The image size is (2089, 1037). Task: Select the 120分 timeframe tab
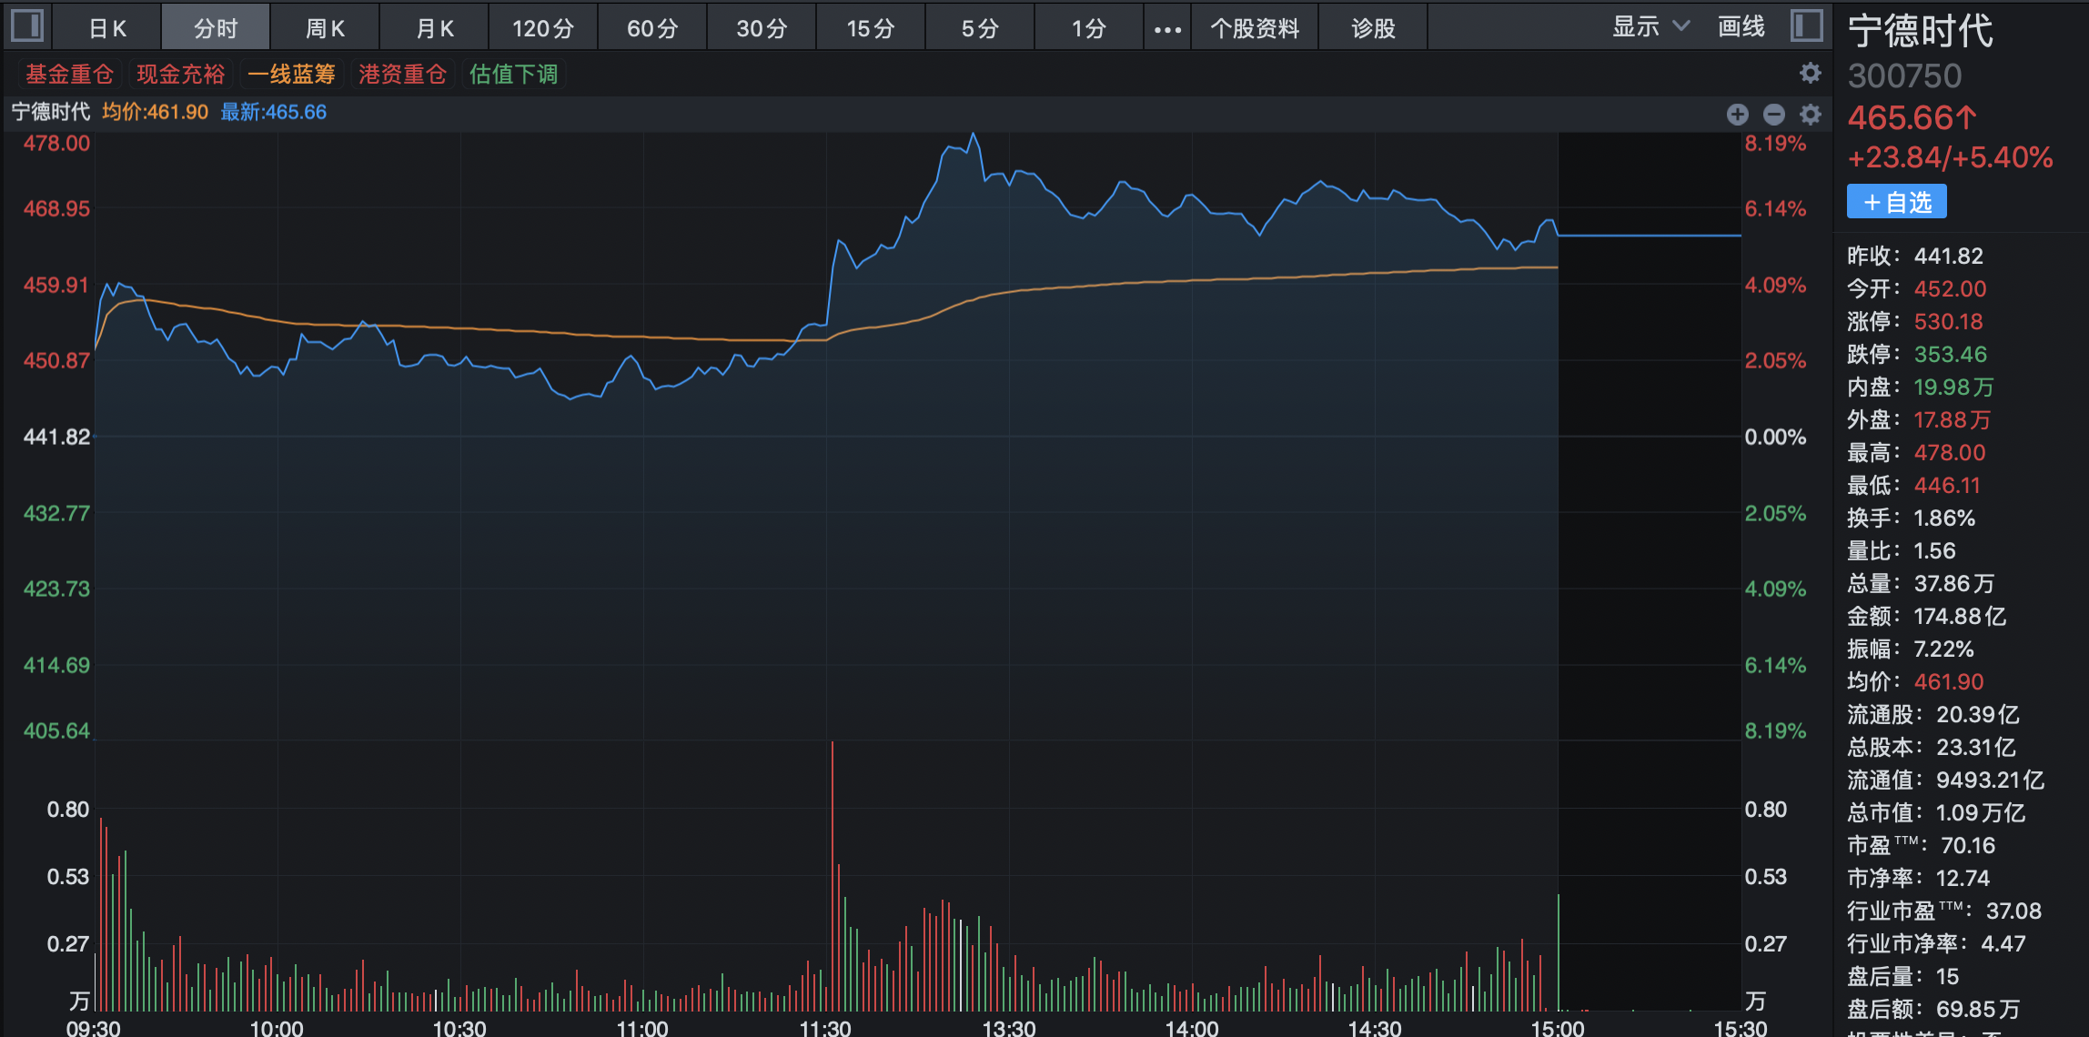543,28
